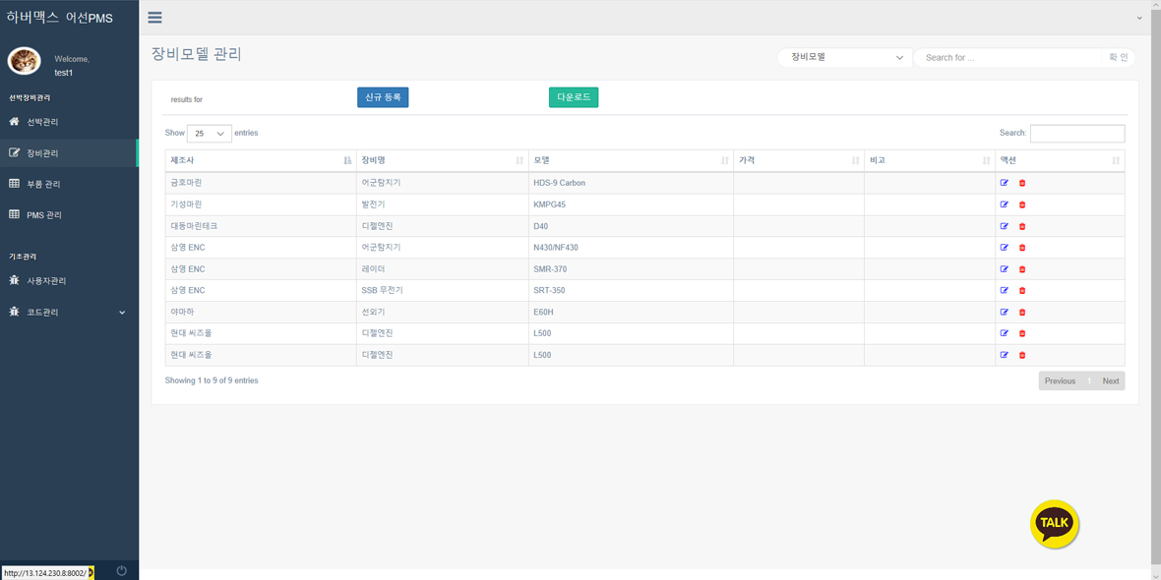
Task: Go to 선박관리 in sidebar
Action: (69, 121)
